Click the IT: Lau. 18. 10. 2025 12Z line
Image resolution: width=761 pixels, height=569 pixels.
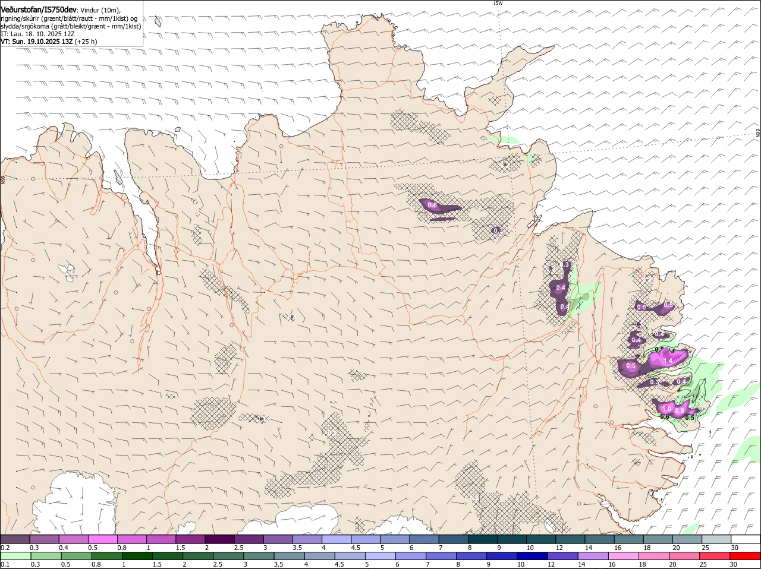37,34
